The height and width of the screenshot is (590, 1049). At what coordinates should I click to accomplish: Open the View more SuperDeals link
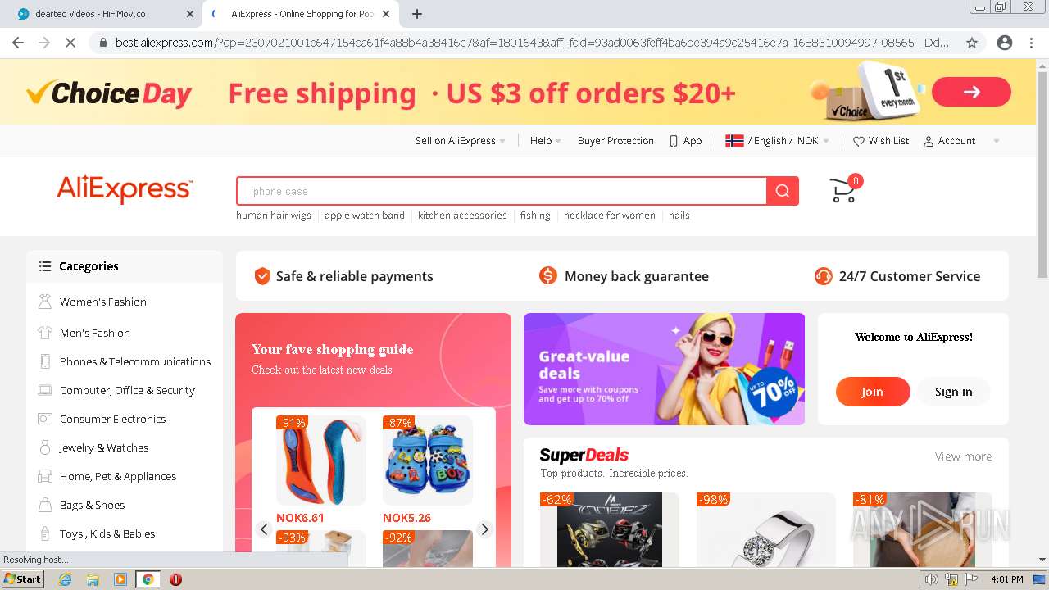coord(963,456)
